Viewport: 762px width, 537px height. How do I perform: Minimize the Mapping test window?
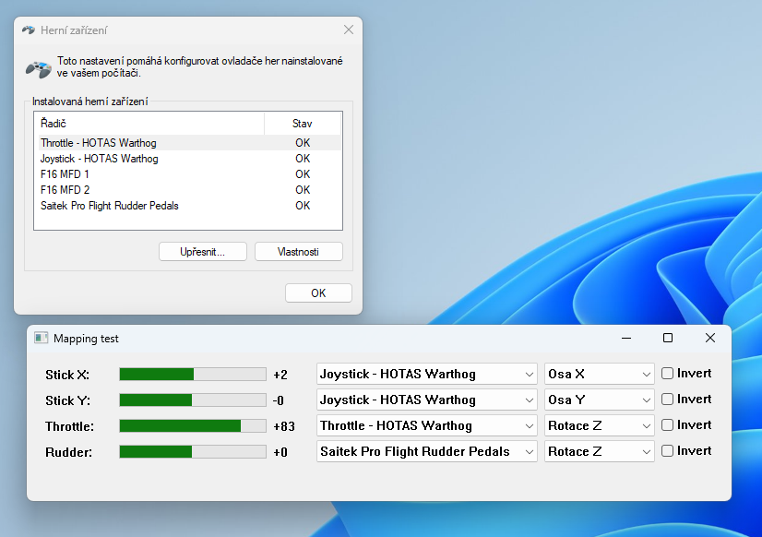(x=625, y=338)
